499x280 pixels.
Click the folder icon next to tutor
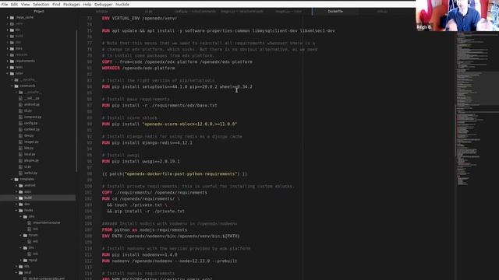tap(12, 73)
